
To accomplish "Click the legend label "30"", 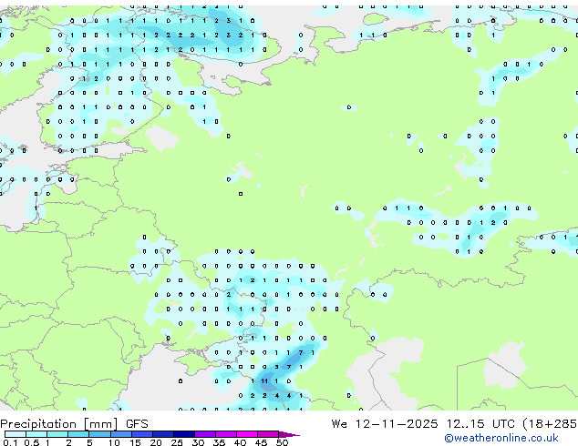I will 198,442.
